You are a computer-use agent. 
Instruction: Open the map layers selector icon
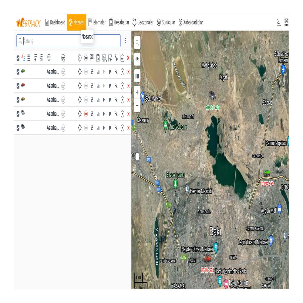(137, 76)
